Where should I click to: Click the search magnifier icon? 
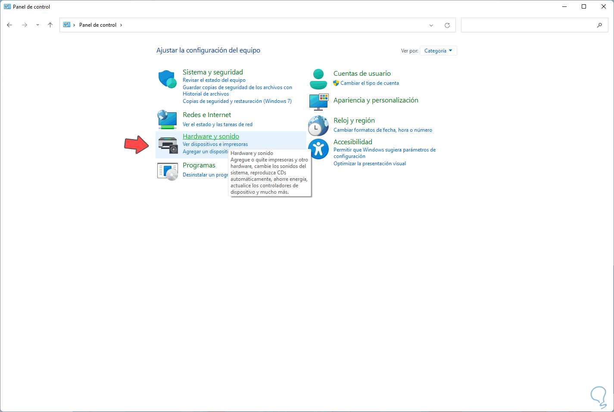(x=599, y=25)
